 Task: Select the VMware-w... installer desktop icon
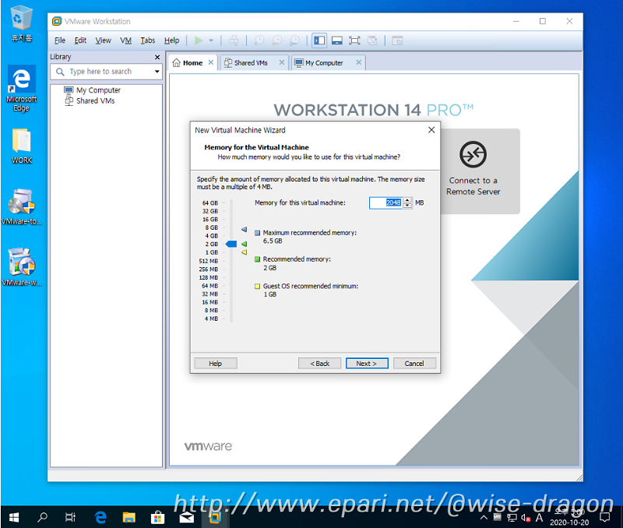(x=22, y=267)
